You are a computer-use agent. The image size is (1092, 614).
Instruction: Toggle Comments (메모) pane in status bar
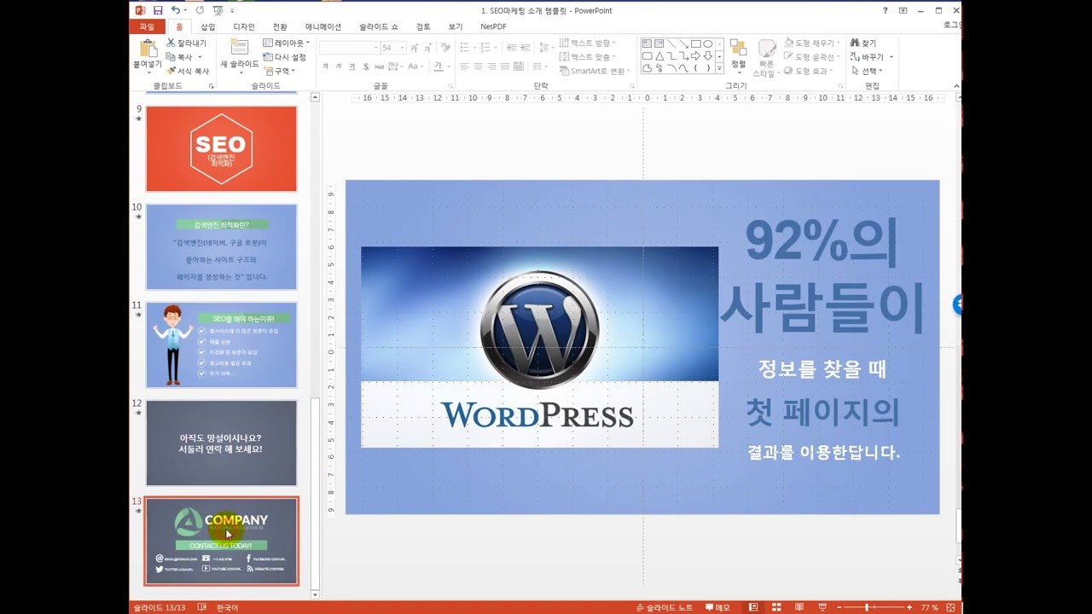pyautogui.click(x=718, y=607)
